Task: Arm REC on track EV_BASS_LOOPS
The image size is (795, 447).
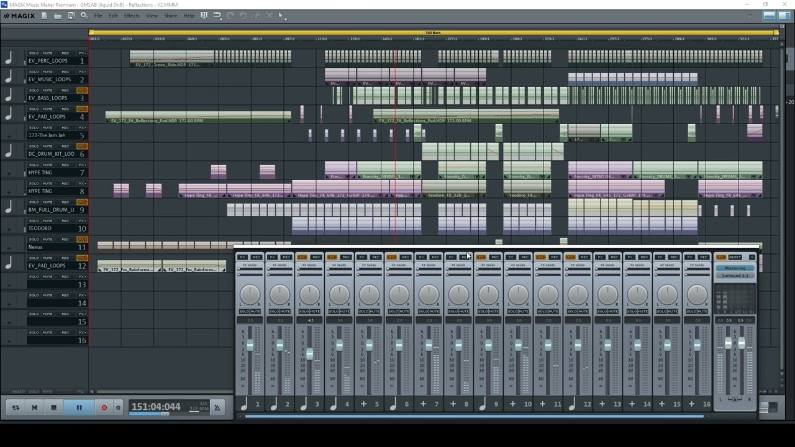Action: tap(65, 91)
